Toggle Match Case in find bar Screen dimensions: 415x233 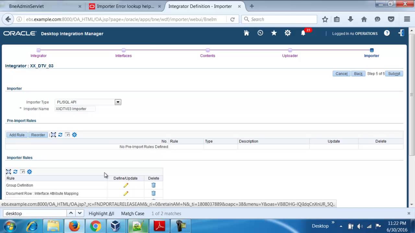coord(133,213)
